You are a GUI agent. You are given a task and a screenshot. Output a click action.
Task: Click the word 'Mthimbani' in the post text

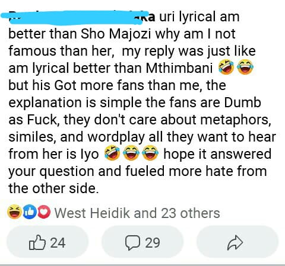point(179,68)
